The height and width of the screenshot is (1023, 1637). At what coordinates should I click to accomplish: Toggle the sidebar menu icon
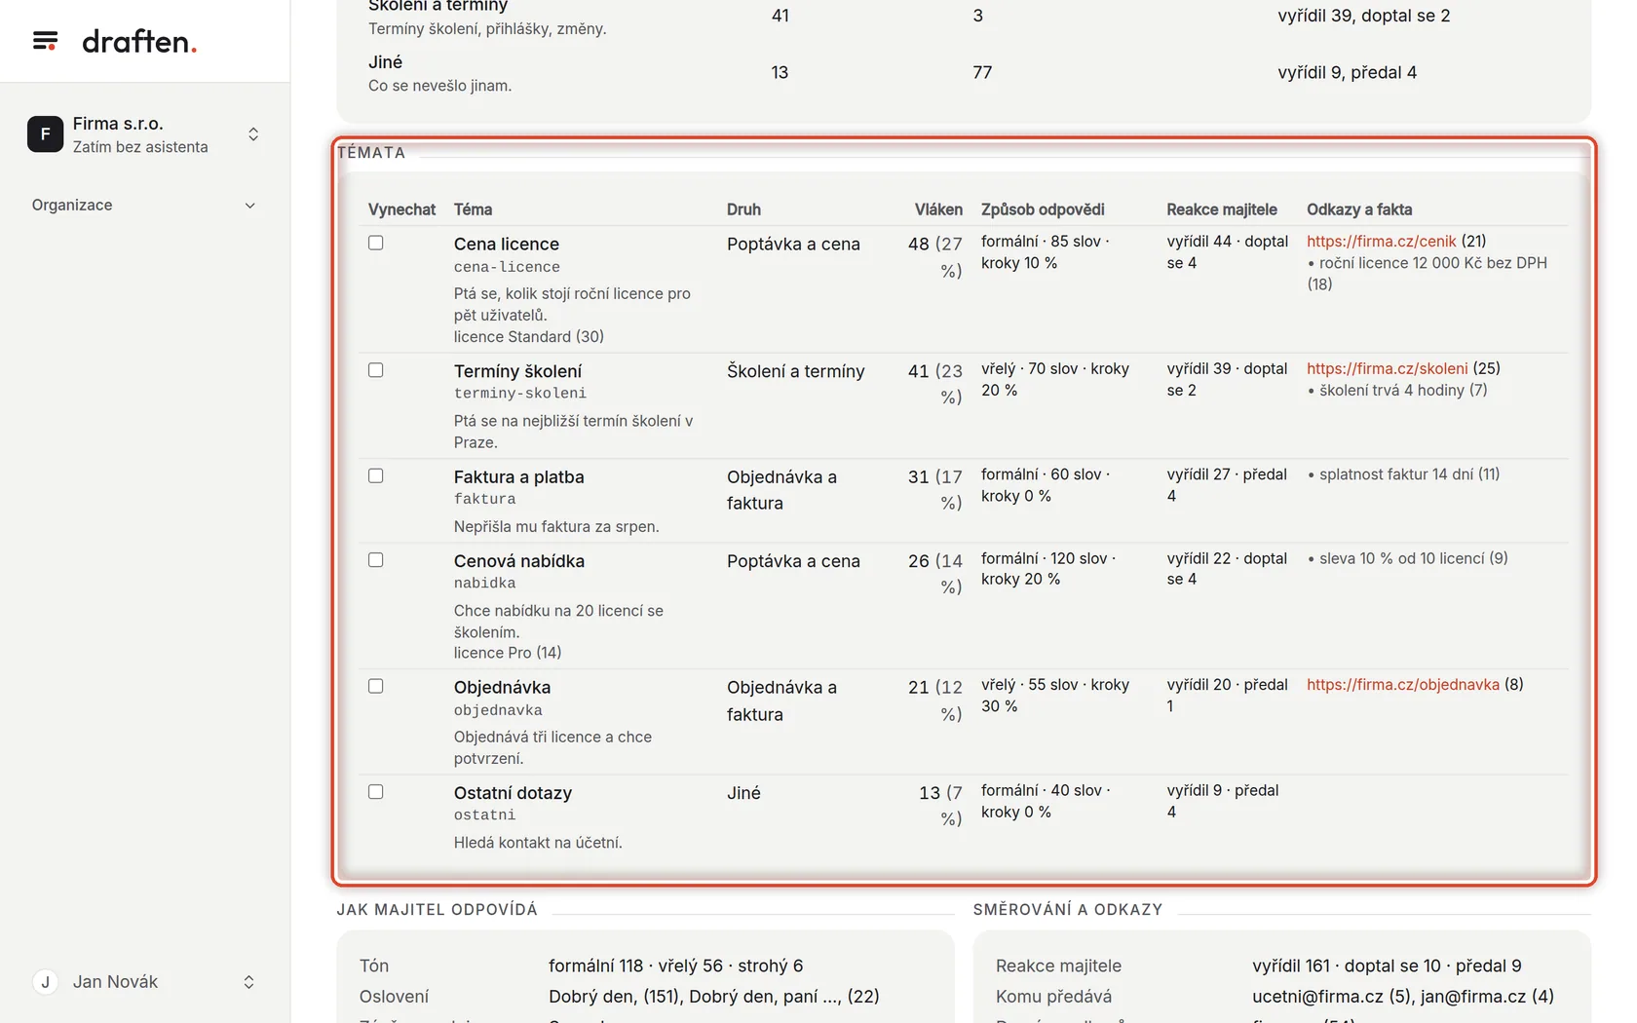[x=45, y=41]
